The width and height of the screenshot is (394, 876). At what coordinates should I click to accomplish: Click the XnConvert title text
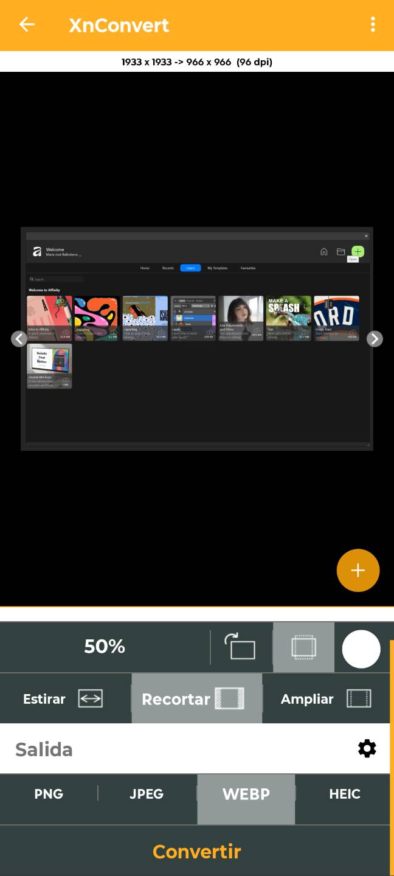119,25
